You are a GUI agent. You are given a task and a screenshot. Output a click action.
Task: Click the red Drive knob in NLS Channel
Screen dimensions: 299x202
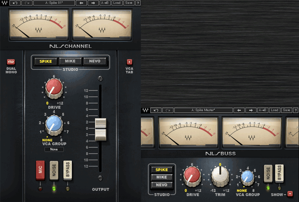[54, 88]
